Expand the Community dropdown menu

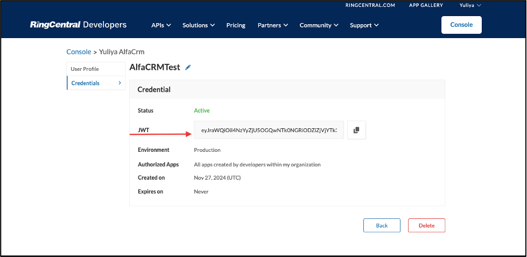(x=319, y=25)
